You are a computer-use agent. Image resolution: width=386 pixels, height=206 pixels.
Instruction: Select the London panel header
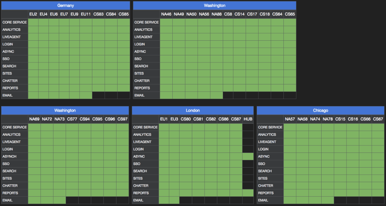(x=193, y=110)
